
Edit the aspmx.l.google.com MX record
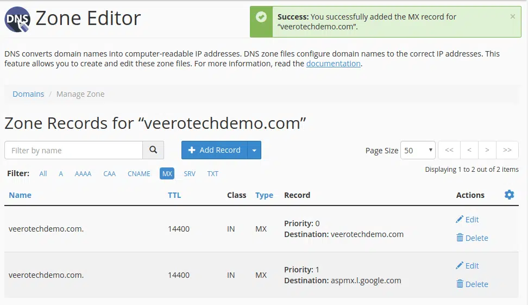467,265
